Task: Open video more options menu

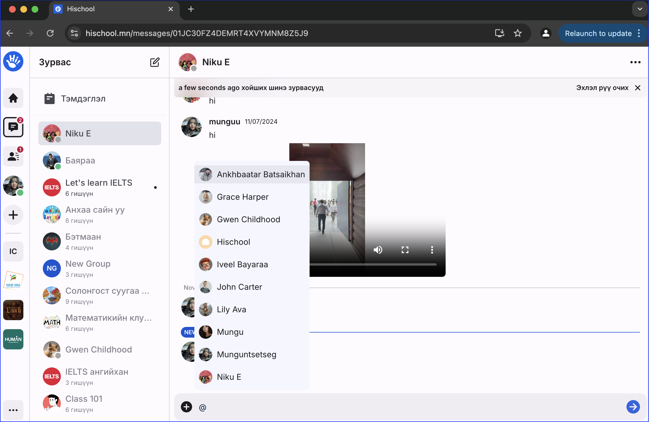Action: (432, 250)
